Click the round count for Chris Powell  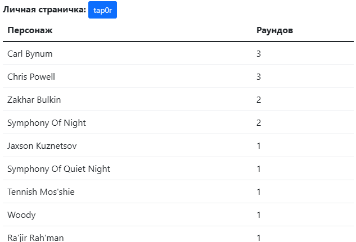coord(259,77)
